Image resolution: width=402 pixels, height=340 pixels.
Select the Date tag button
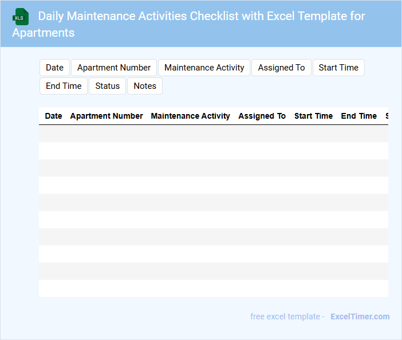pyautogui.click(x=54, y=68)
